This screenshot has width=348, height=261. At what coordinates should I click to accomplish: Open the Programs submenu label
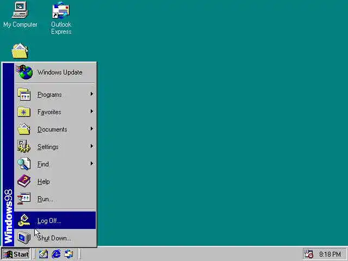click(x=49, y=95)
